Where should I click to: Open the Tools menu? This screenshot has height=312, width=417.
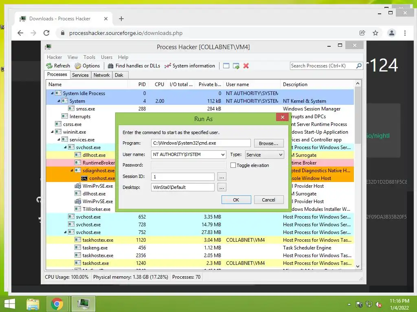[x=89, y=57]
